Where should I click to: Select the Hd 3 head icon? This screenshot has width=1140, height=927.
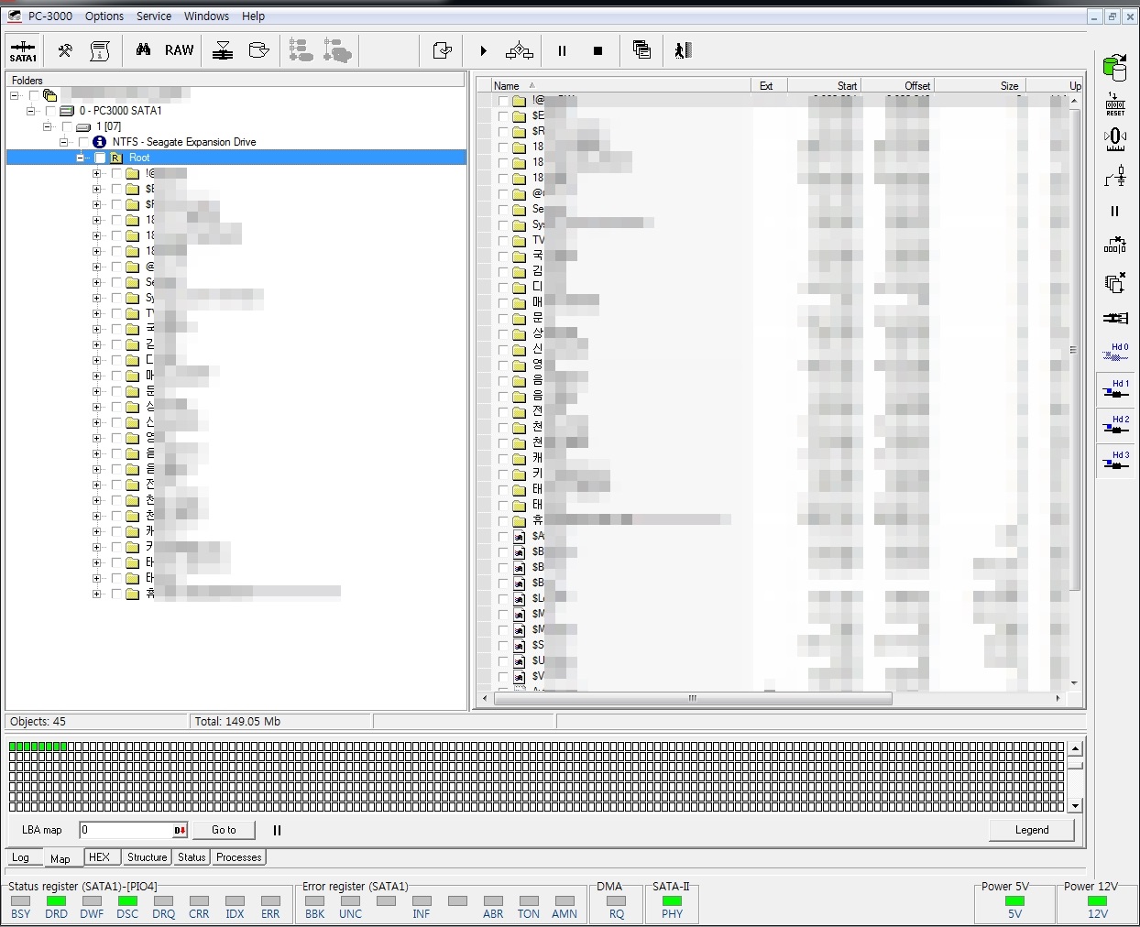coord(1115,461)
